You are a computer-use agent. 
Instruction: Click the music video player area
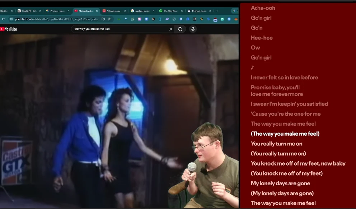(x=119, y=121)
